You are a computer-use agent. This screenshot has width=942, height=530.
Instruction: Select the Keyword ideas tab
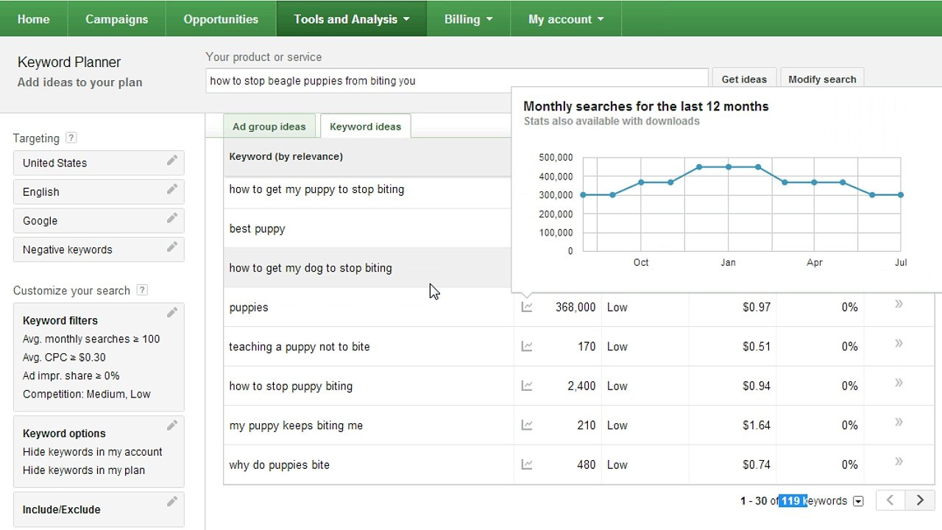coord(366,127)
